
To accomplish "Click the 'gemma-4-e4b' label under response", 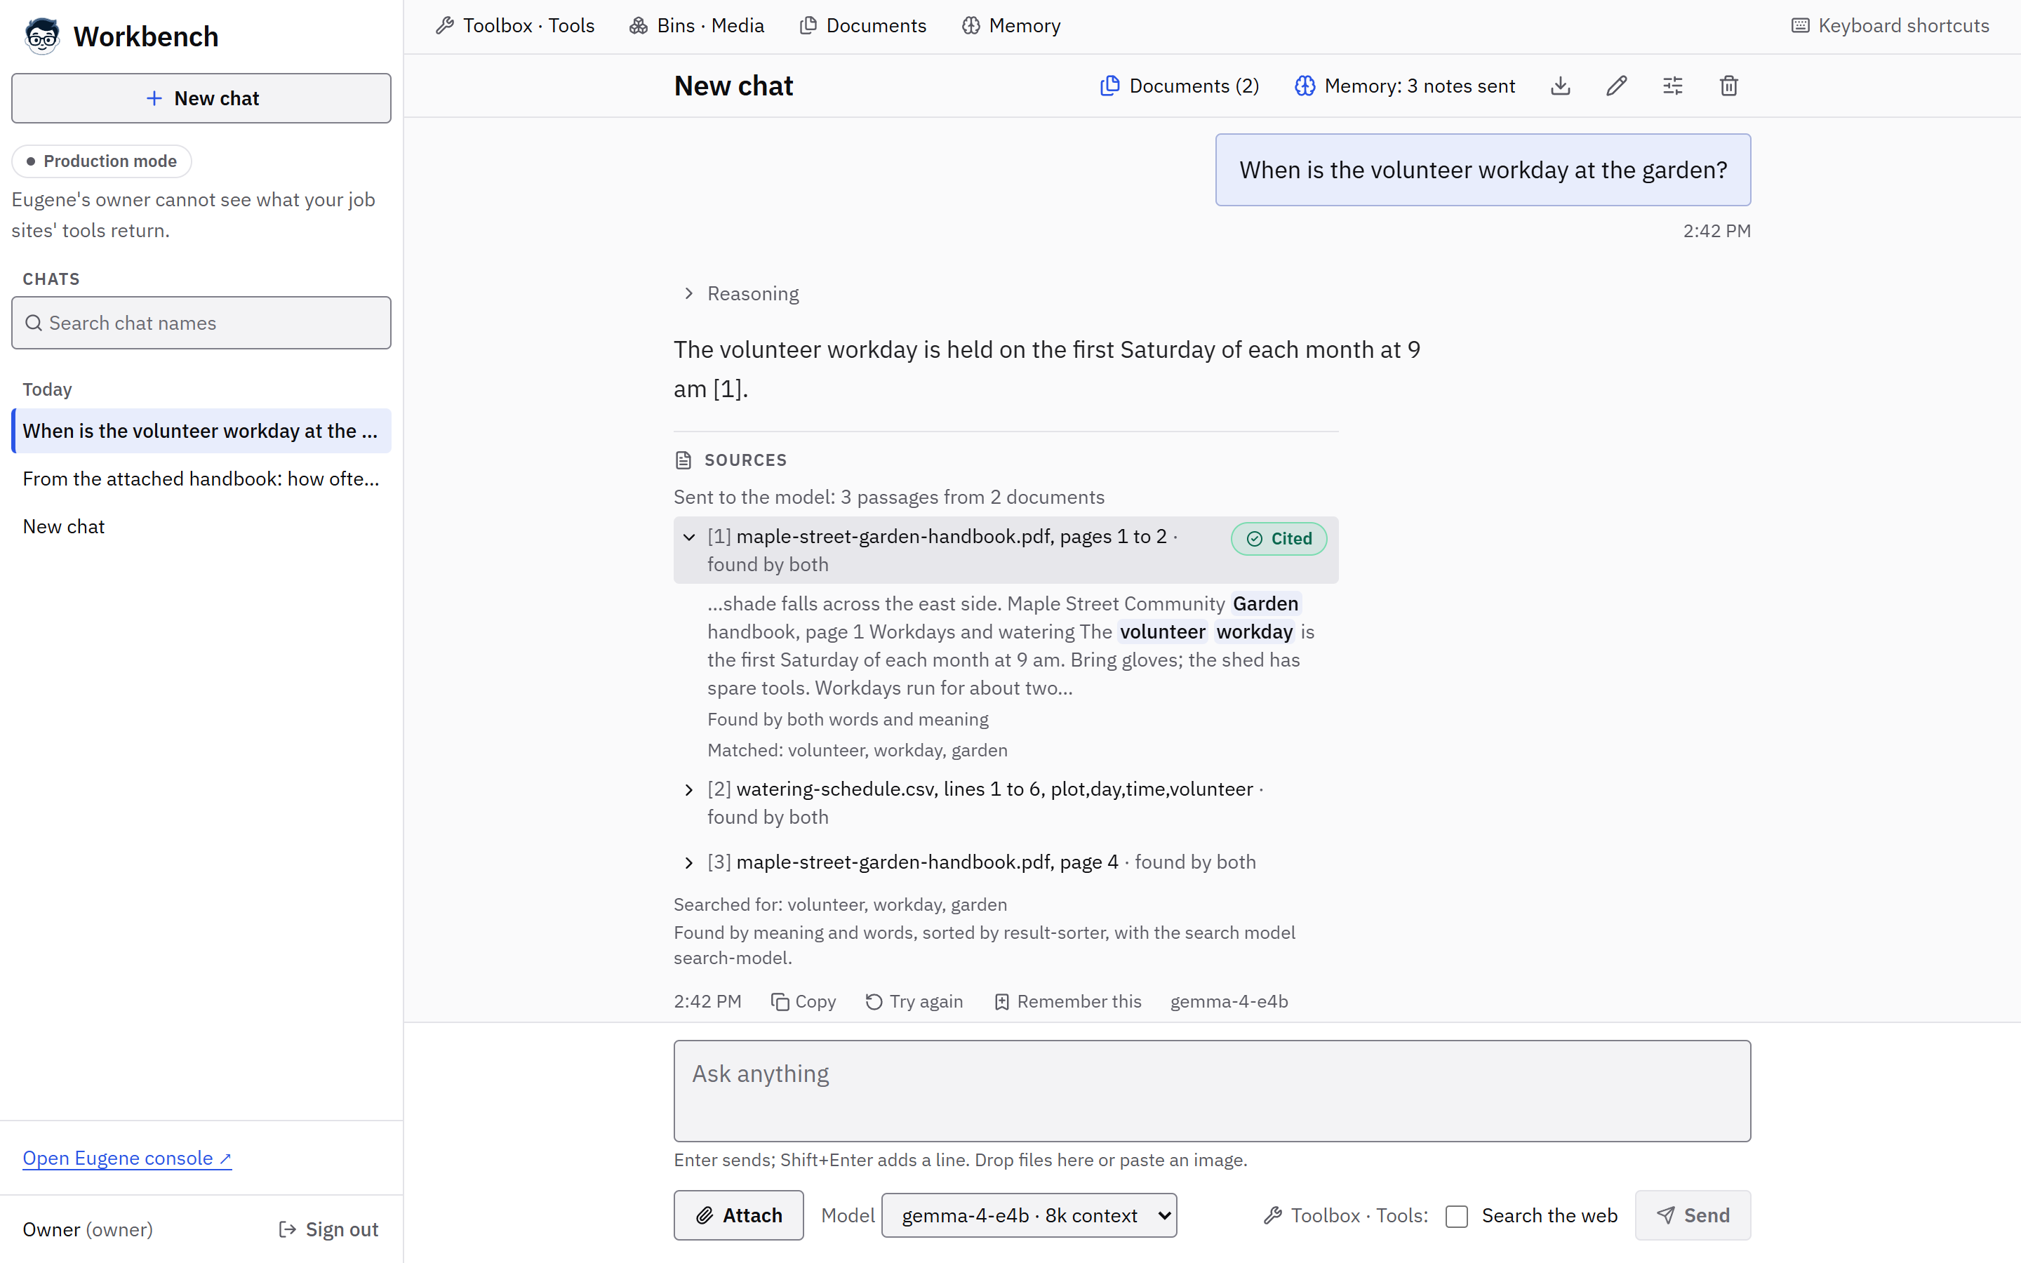I will pos(1229,1001).
